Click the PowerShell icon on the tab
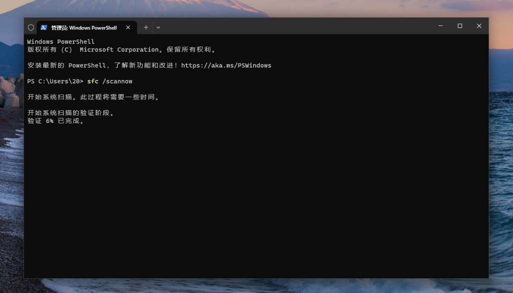This screenshot has width=513, height=293. click(x=44, y=27)
